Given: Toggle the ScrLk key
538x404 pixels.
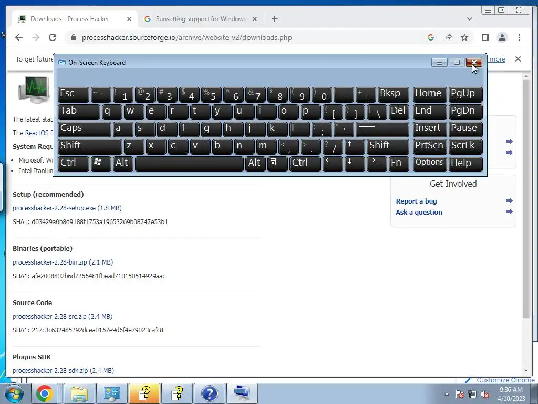Looking at the screenshot, I should [x=465, y=146].
